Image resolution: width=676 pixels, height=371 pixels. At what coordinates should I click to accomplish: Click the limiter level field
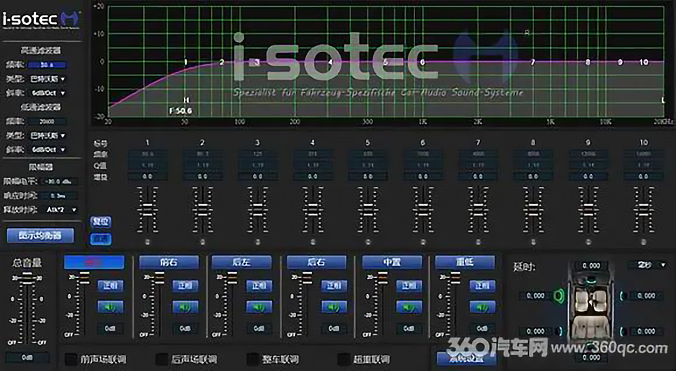59,182
